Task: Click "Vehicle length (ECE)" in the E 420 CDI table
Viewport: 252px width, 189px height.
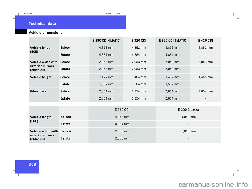Action: [x=41, y=50]
